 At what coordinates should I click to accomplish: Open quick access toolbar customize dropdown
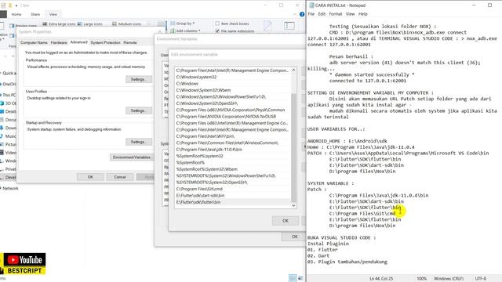coord(16,5)
